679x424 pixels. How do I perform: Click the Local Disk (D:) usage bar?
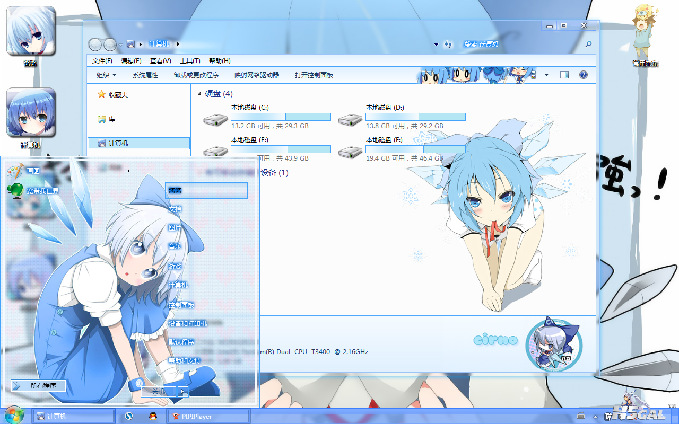click(x=415, y=117)
